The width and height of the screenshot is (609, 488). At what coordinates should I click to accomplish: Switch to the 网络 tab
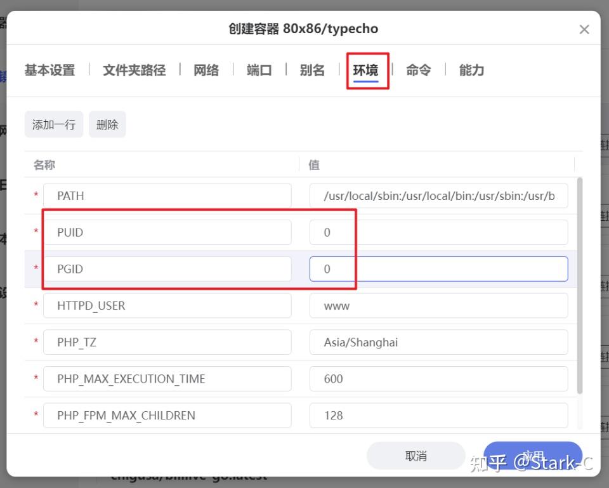[x=206, y=70]
